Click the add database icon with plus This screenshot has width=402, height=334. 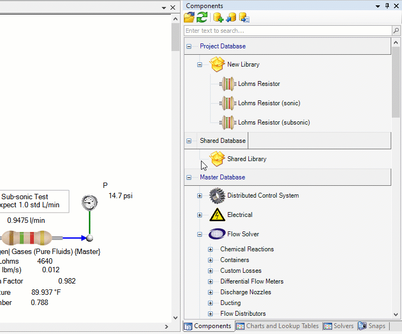coord(218,18)
